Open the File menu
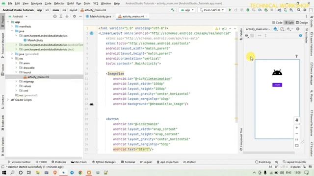 click(x=10, y=3)
